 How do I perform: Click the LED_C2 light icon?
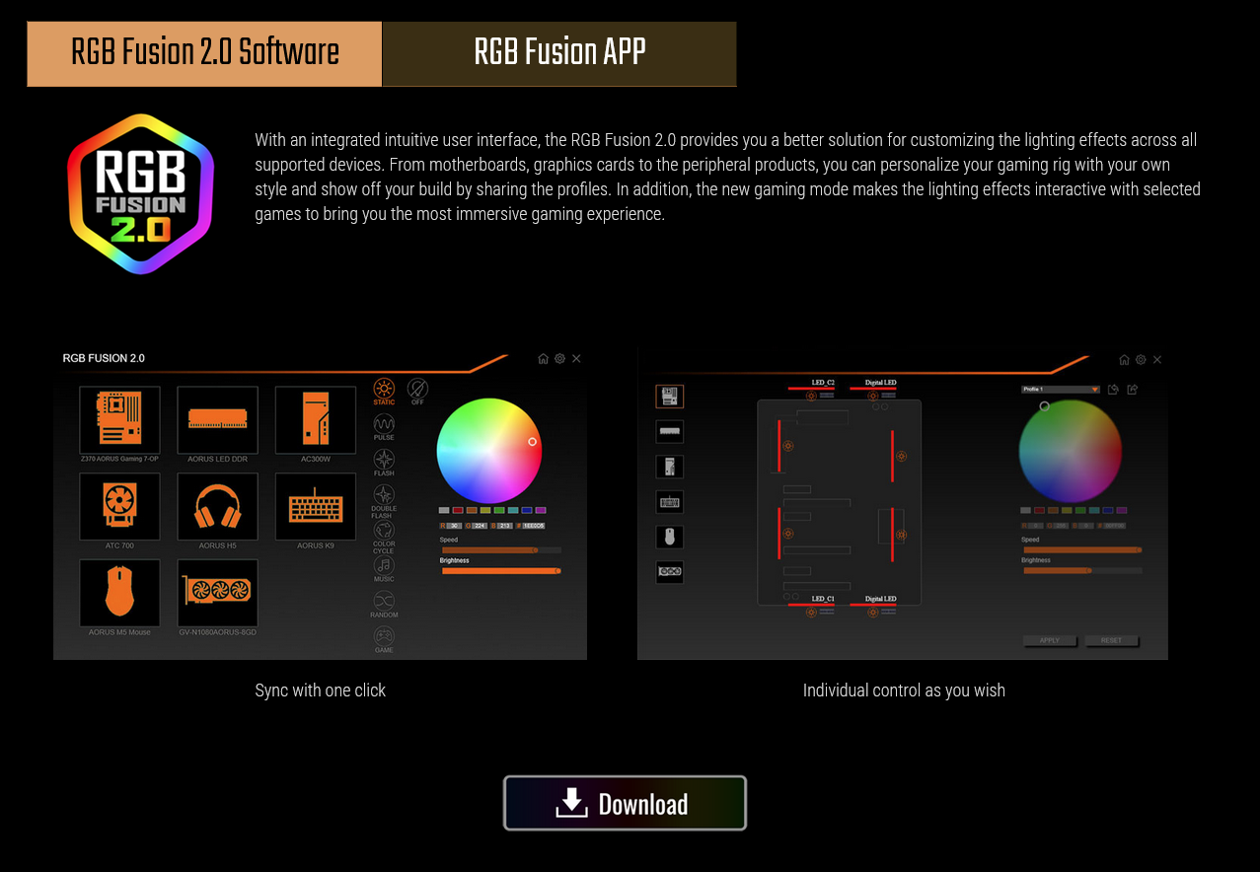coord(811,396)
